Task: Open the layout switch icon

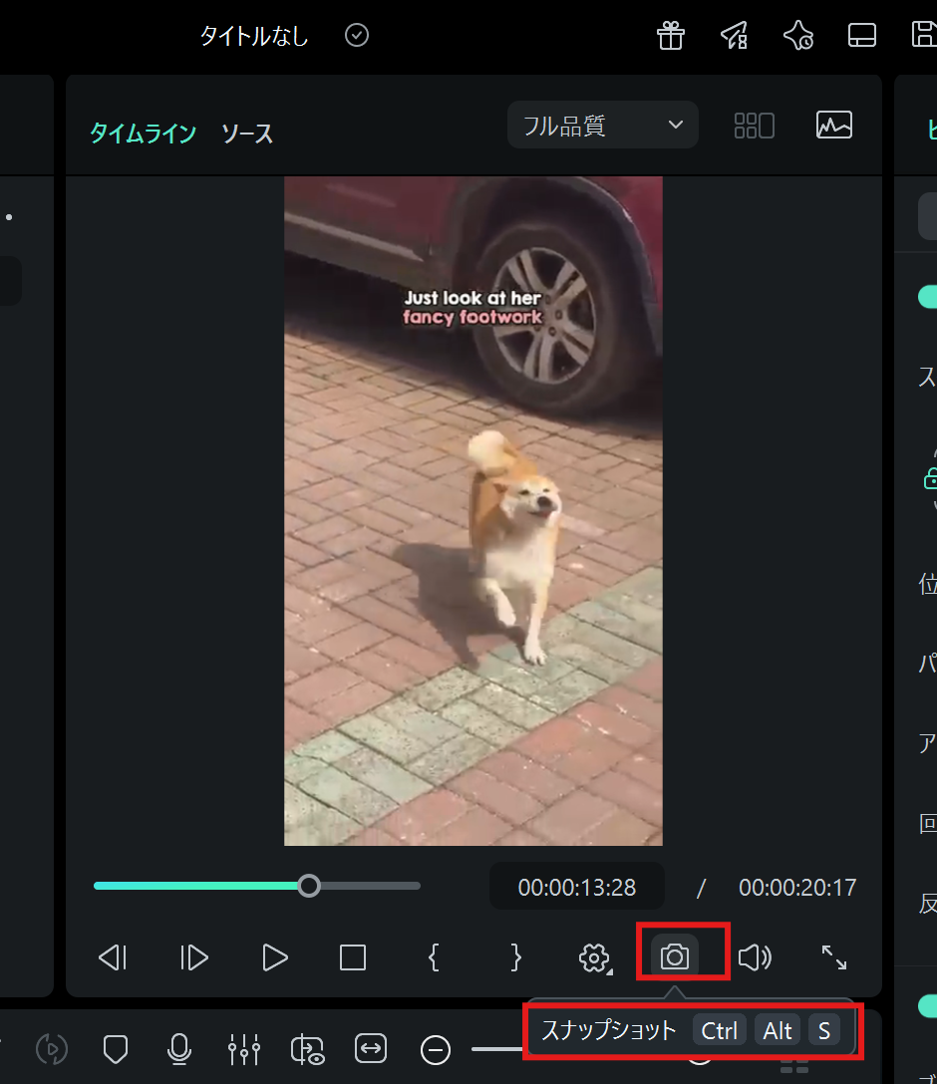Action: tap(861, 35)
